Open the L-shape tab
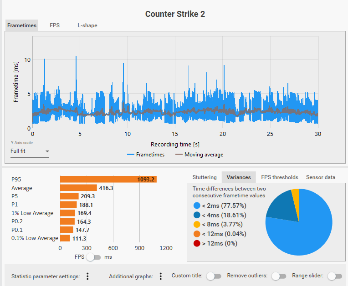The width and height of the screenshot is (348, 286). coord(87,25)
